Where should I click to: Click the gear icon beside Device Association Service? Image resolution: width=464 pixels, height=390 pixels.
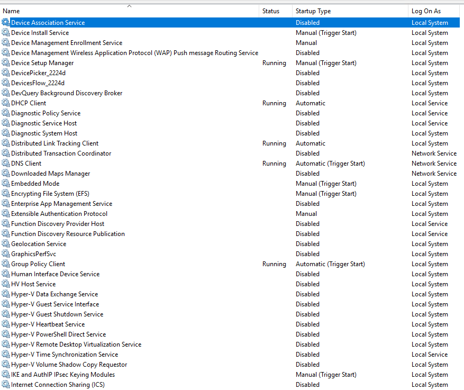coord(6,22)
